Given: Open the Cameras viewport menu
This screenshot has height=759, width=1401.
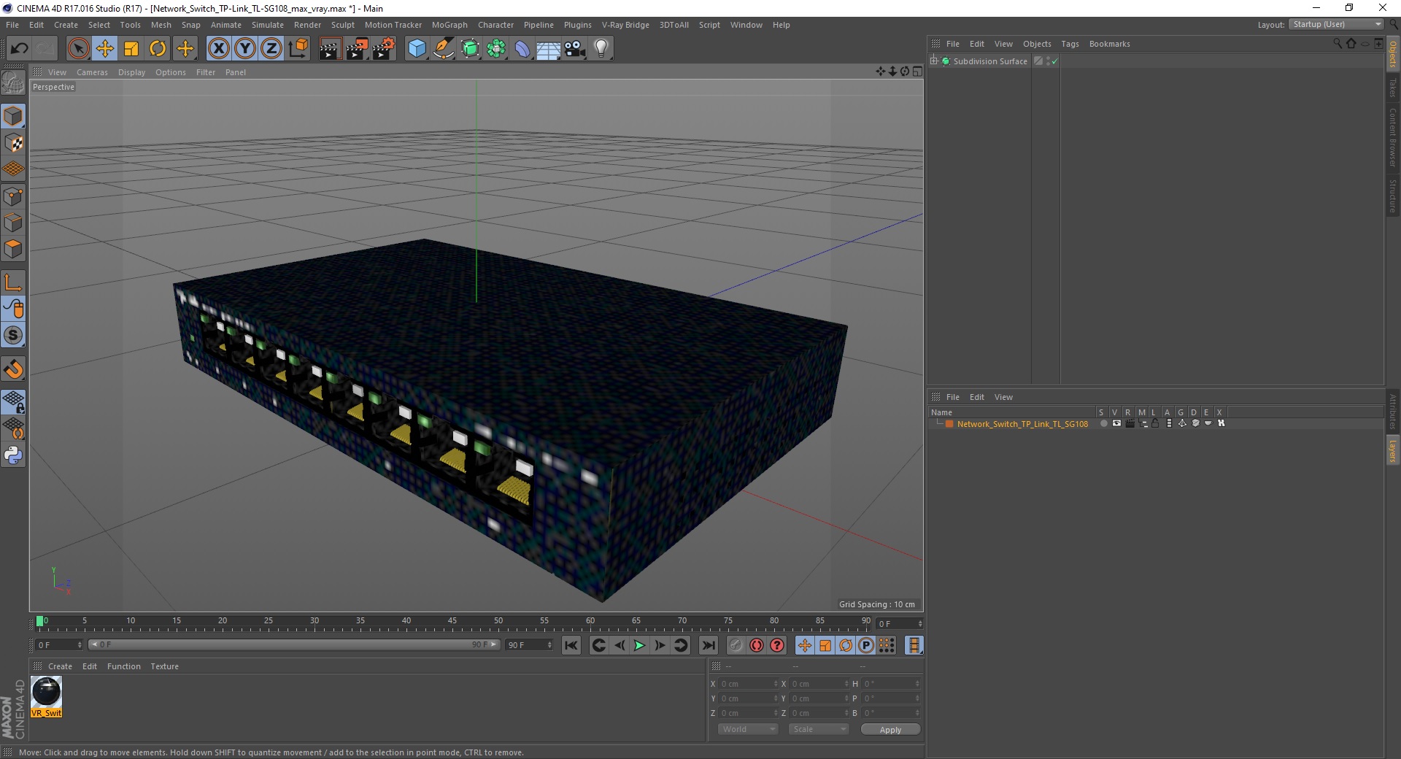Looking at the screenshot, I should (x=92, y=72).
